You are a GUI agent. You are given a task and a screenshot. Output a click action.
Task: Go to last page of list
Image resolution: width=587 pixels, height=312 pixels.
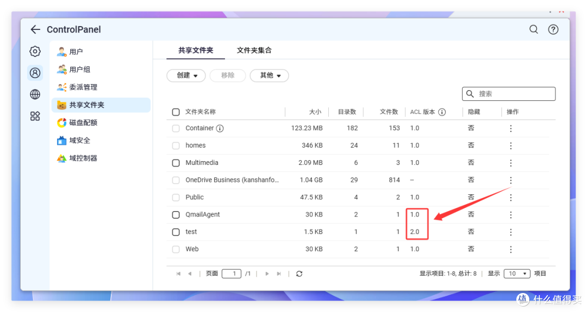[279, 274]
